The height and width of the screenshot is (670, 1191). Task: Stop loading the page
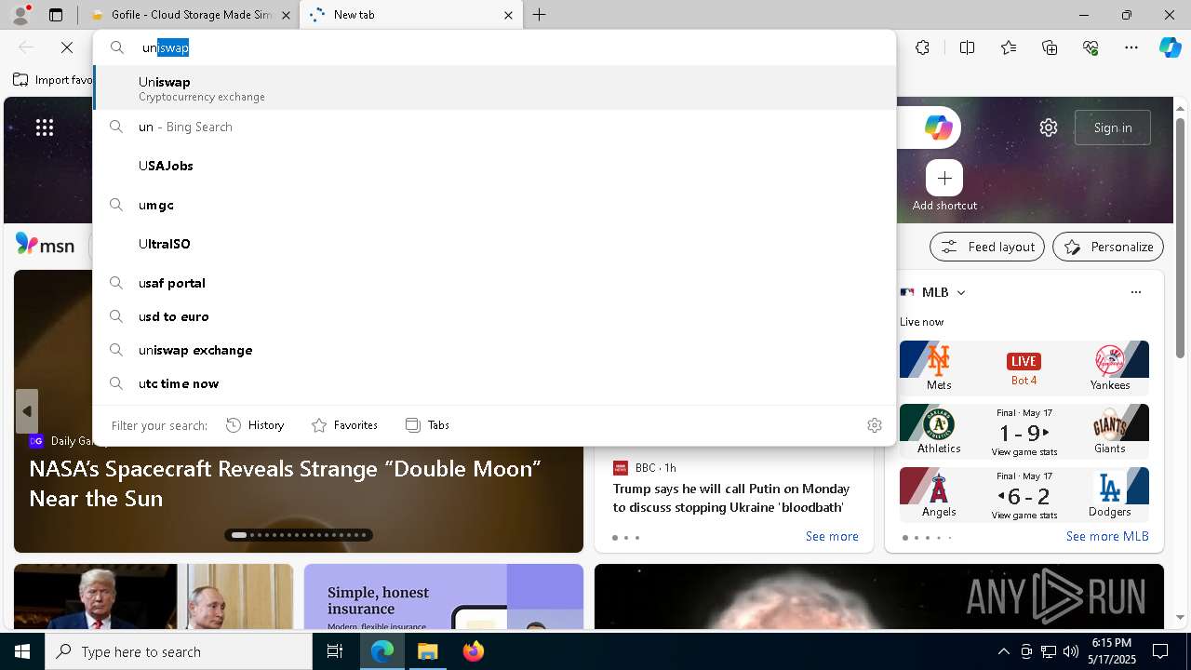(67, 47)
